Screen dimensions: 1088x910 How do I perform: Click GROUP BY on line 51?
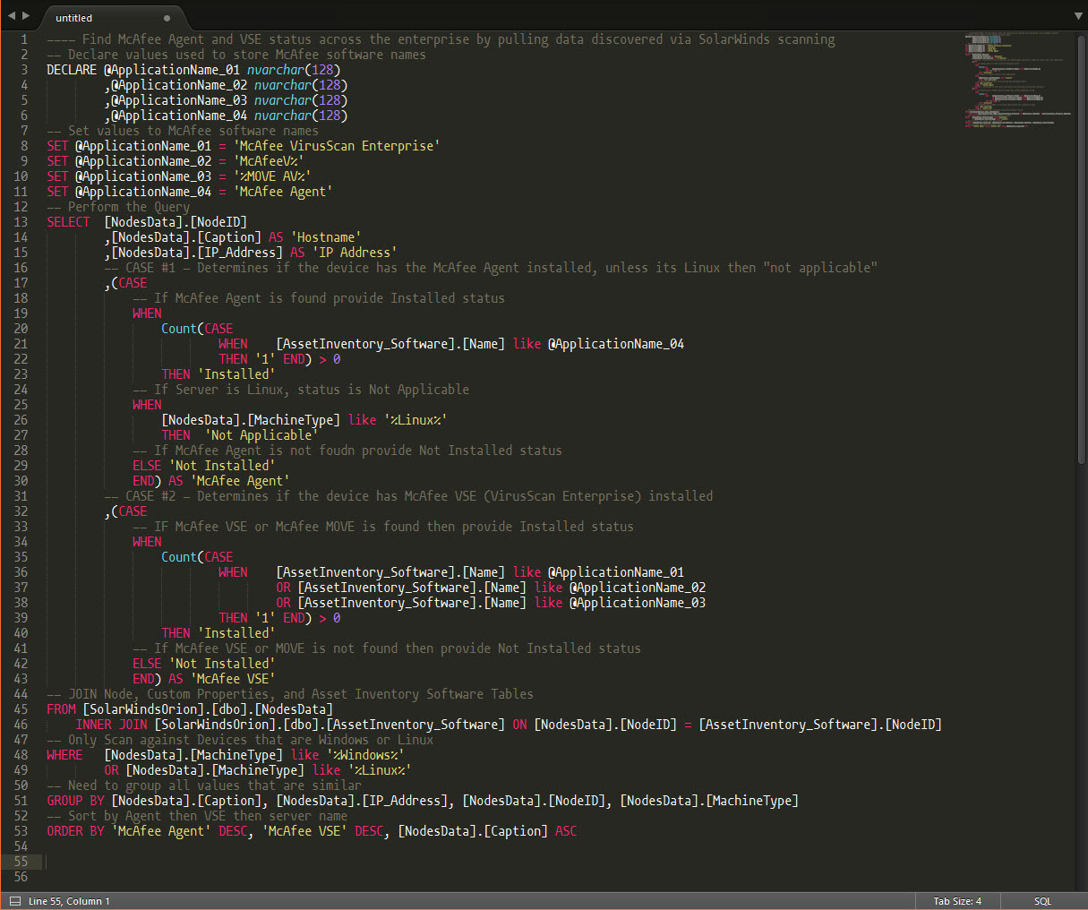point(75,801)
